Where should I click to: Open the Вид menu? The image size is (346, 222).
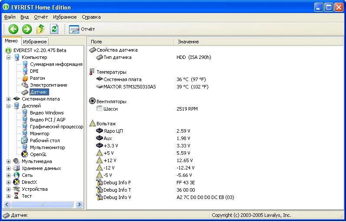pos(24,17)
